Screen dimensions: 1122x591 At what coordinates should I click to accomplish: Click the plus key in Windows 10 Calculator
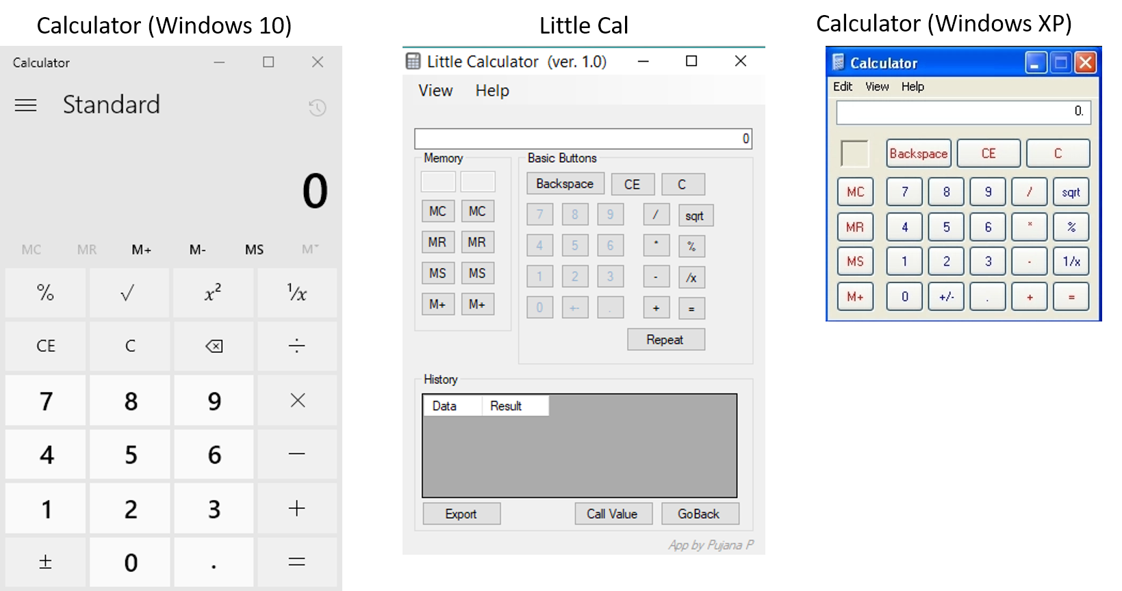(297, 508)
